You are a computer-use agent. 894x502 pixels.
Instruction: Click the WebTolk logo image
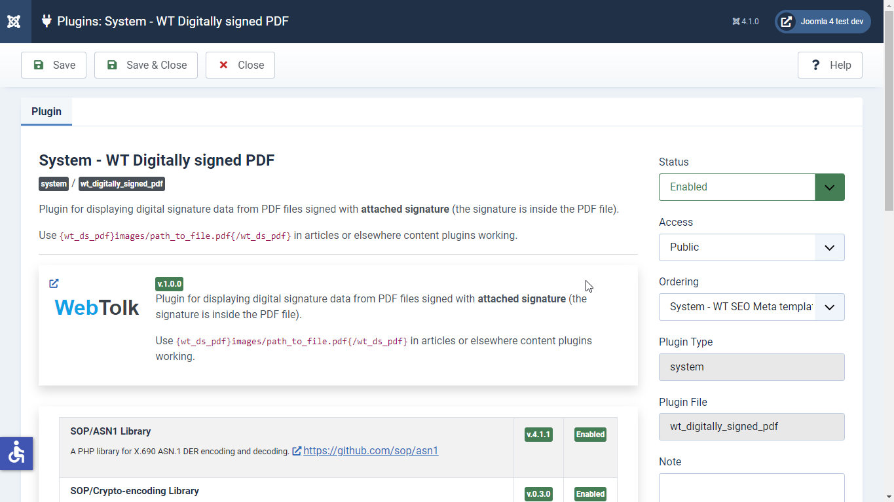97,308
